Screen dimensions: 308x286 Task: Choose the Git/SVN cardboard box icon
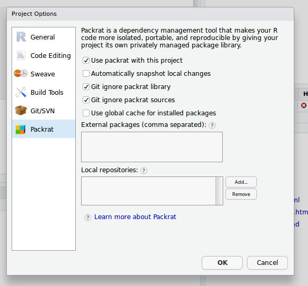21,110
